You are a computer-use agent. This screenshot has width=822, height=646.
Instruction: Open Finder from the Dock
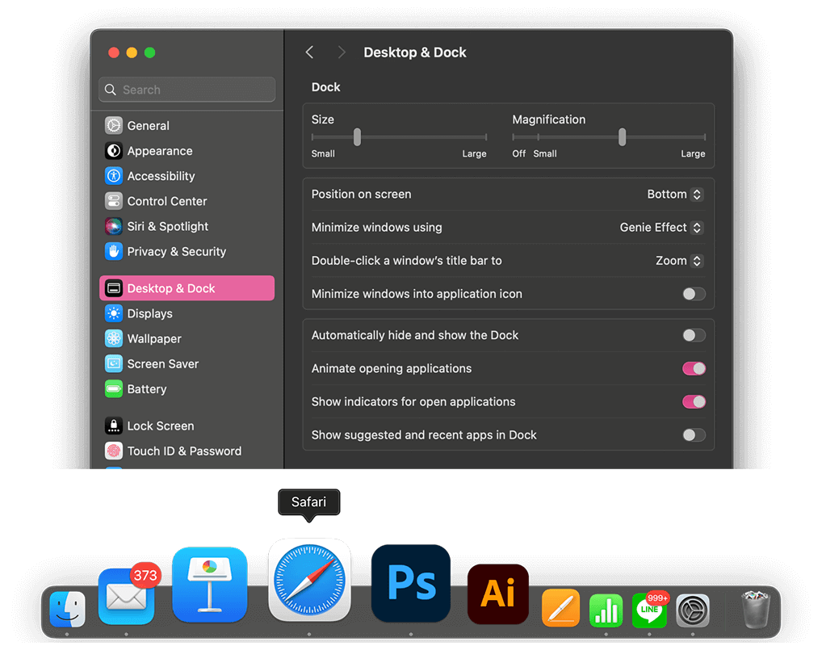point(68,609)
